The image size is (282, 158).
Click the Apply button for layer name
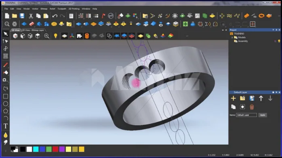click(x=263, y=115)
